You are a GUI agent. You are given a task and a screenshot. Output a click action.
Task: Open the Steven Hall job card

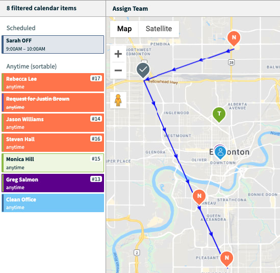coord(53,143)
